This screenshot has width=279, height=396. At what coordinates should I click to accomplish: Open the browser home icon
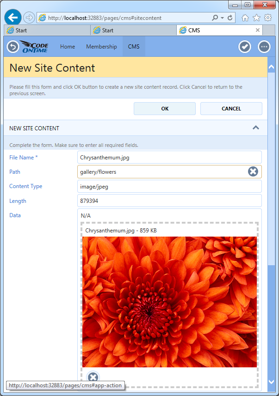pos(245,18)
